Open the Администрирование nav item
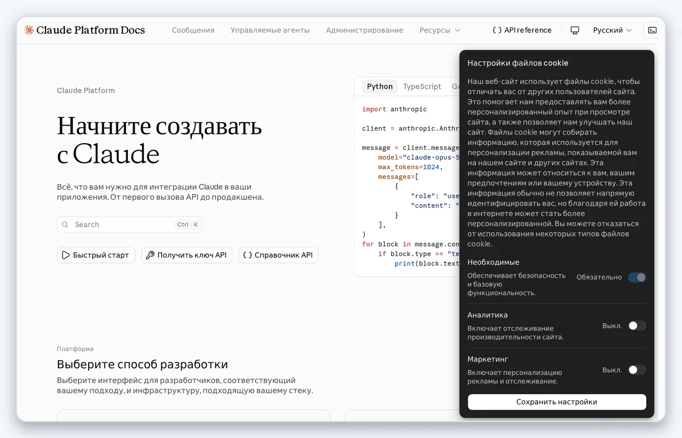Screen dimensions: 682x438 click(364, 30)
